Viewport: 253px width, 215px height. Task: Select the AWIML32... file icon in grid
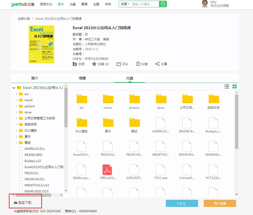click(x=161, y=123)
